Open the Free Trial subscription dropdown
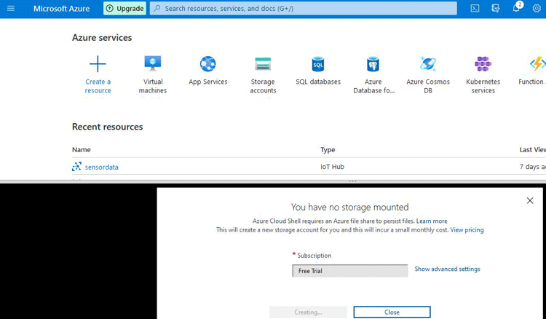 [350, 271]
